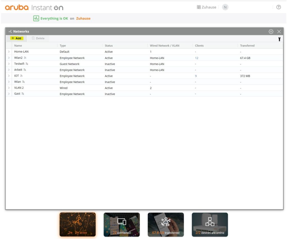288x239 pixels.
Task: Click the Aruba Instant On logo
Action: tap(34, 8)
